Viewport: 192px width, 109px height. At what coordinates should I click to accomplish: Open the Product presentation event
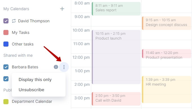coord(167,54)
